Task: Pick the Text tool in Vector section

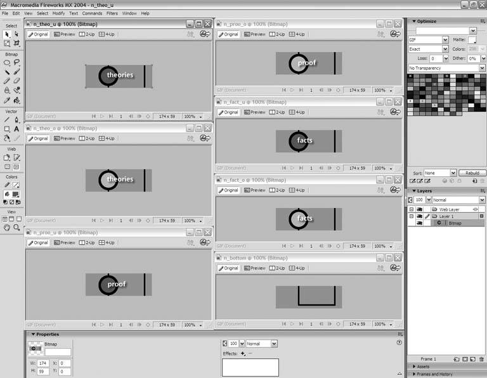Action: click(x=16, y=129)
